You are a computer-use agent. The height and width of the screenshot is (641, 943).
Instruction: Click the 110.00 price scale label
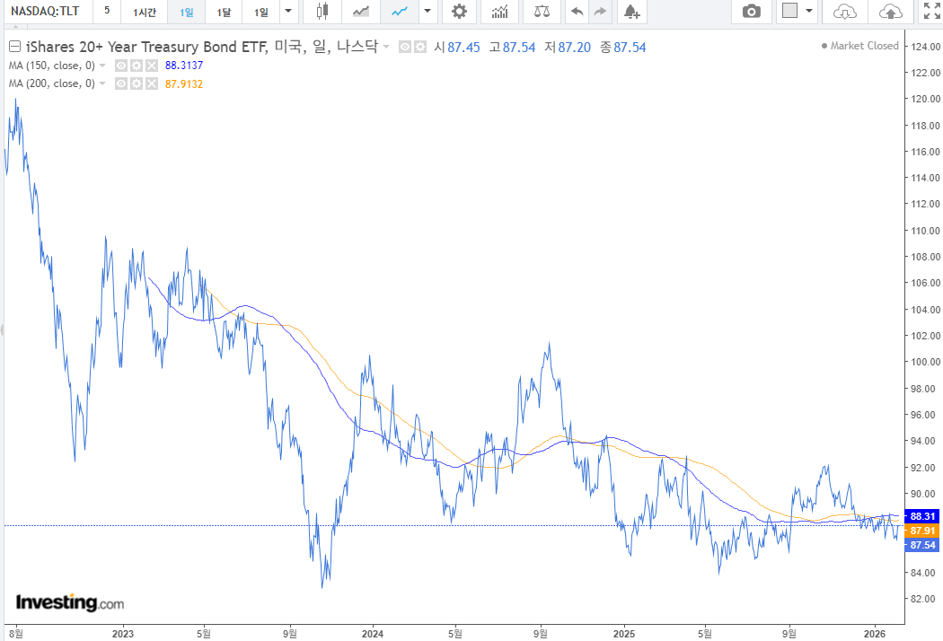[x=926, y=231]
